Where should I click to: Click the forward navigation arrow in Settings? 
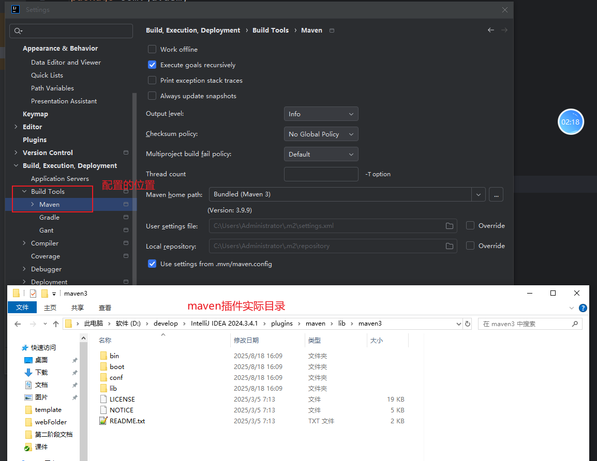tap(504, 30)
